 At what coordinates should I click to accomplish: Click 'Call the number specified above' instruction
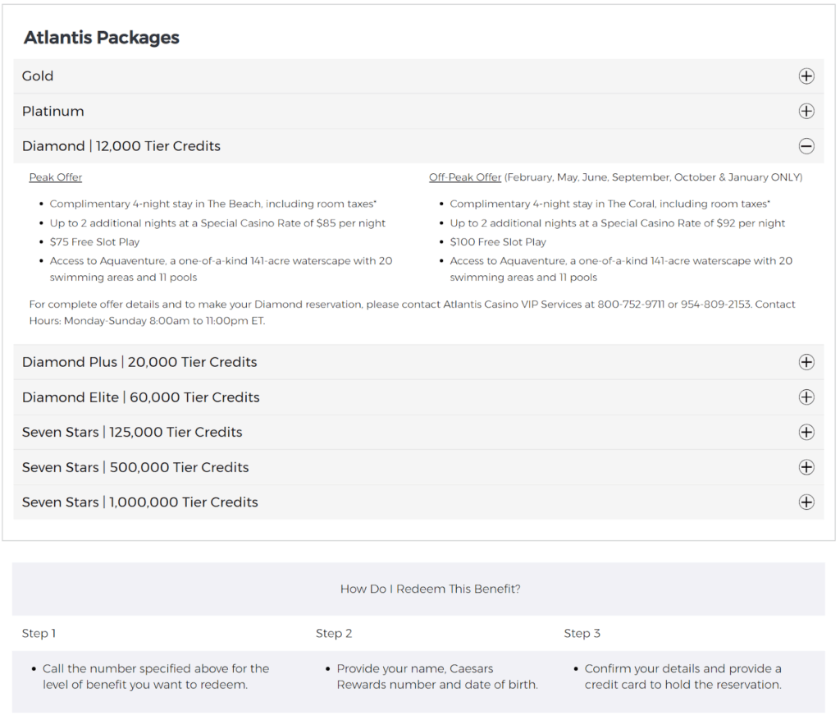(155, 676)
